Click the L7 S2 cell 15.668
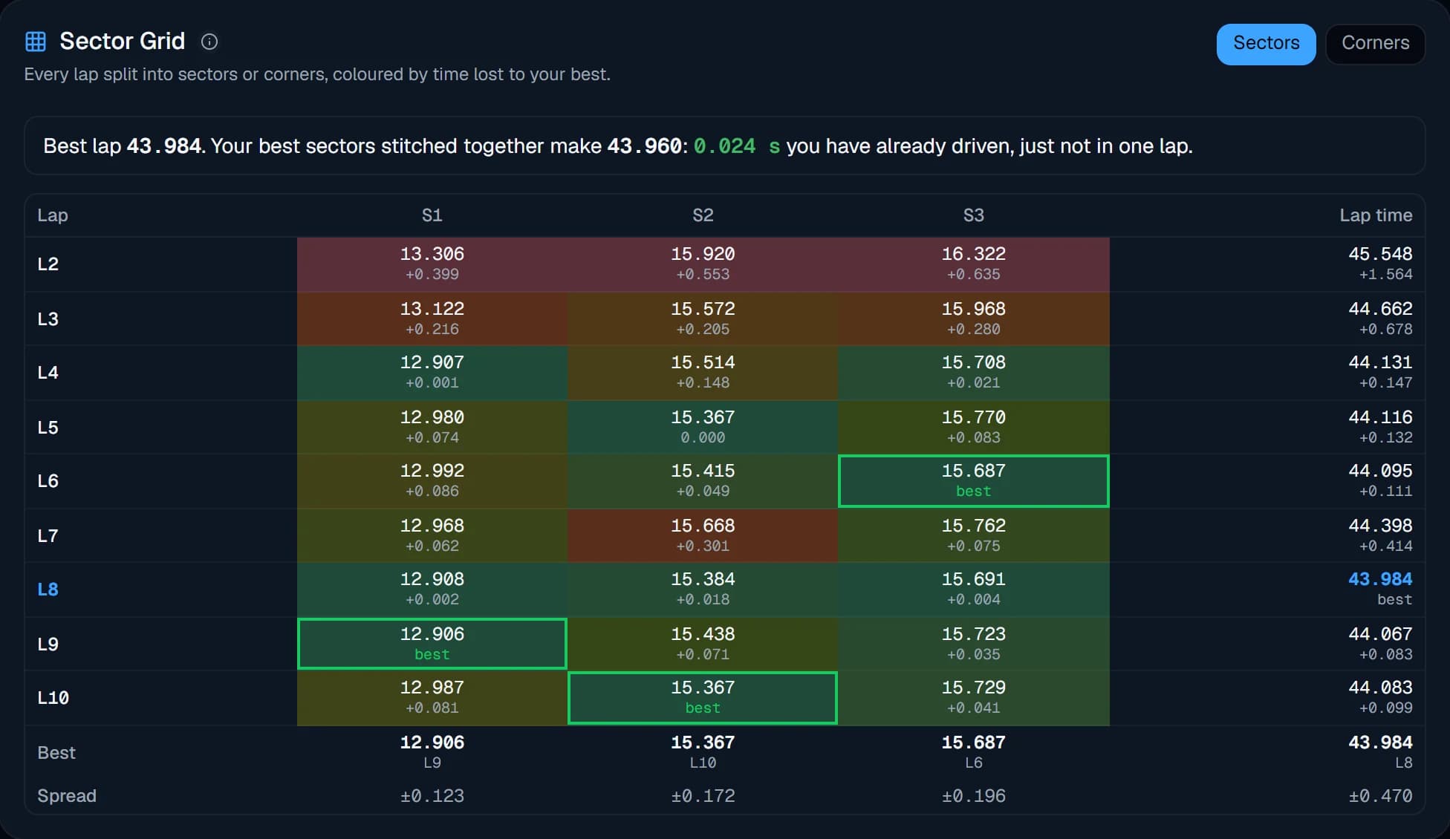This screenshot has height=839, width=1450. click(x=703, y=535)
